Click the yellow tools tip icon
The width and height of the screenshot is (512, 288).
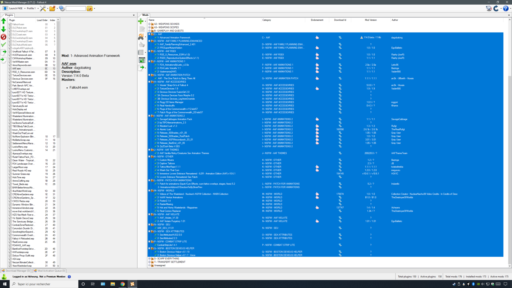pyautogui.click(x=90, y=9)
